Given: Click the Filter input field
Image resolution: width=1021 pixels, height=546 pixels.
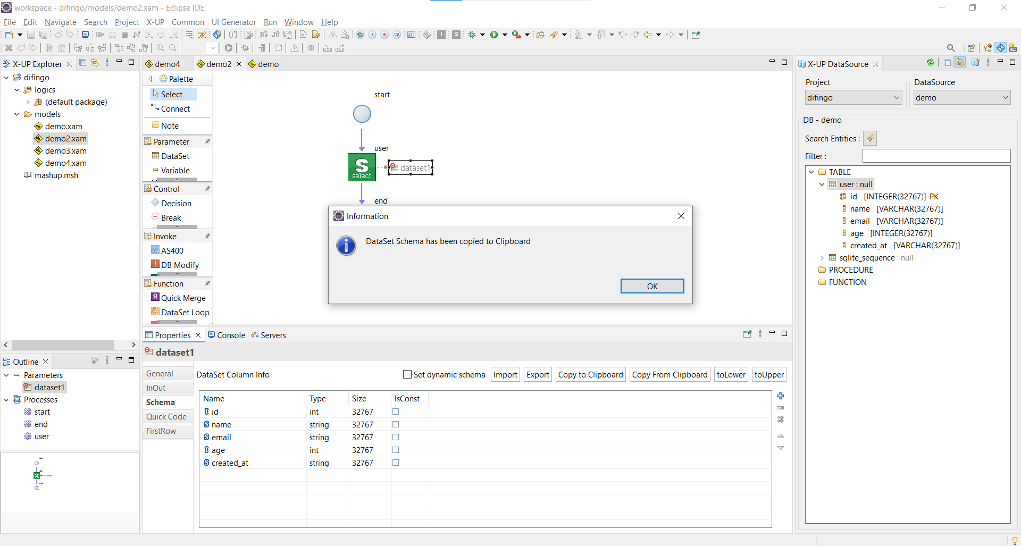Looking at the screenshot, I should (x=936, y=156).
